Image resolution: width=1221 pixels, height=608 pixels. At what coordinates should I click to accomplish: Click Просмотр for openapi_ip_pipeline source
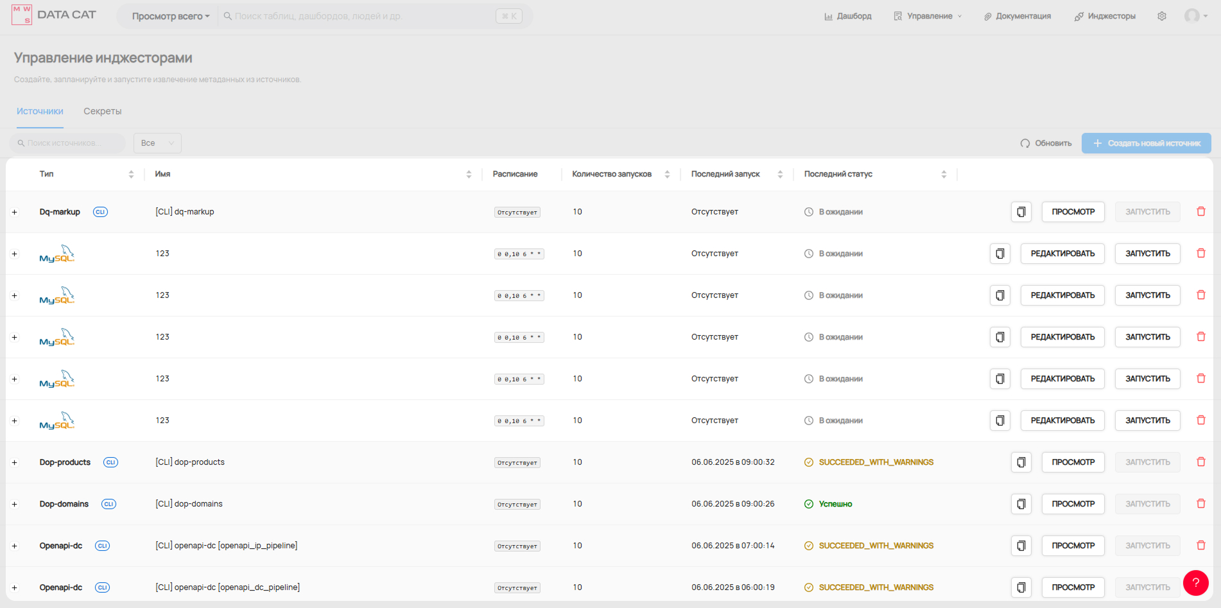1073,546
